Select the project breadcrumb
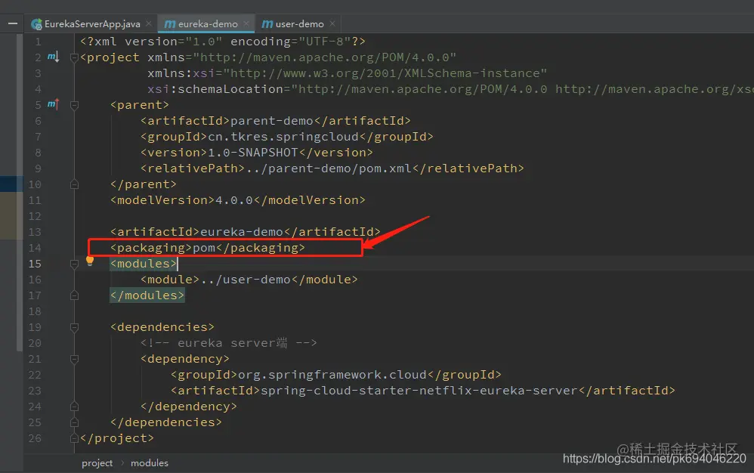Image resolution: width=754 pixels, height=473 pixels. tap(97, 463)
